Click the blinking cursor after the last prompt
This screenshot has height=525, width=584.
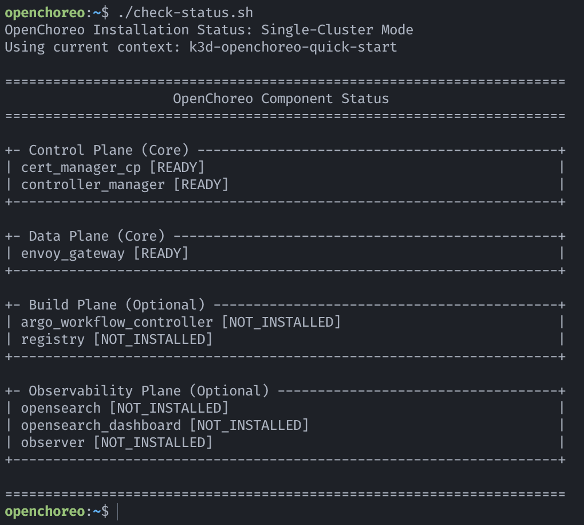[117, 511]
